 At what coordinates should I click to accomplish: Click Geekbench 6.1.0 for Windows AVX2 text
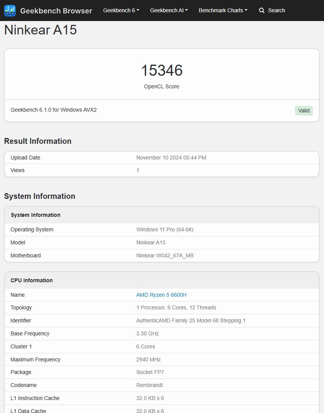click(x=53, y=110)
